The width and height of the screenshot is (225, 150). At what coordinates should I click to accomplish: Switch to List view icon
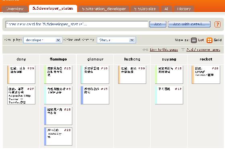(x=194, y=40)
